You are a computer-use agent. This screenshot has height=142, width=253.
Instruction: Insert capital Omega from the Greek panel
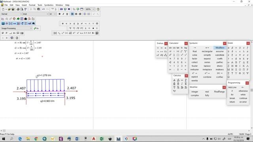tap(228, 77)
